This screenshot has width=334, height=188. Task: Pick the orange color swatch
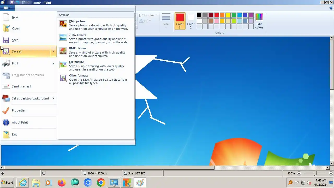coord(222,15)
